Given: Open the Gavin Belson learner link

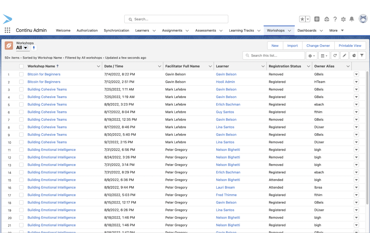Looking at the screenshot, I should (x=226, y=74).
